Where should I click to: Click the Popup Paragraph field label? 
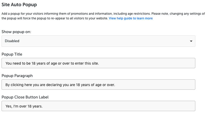click(x=17, y=76)
